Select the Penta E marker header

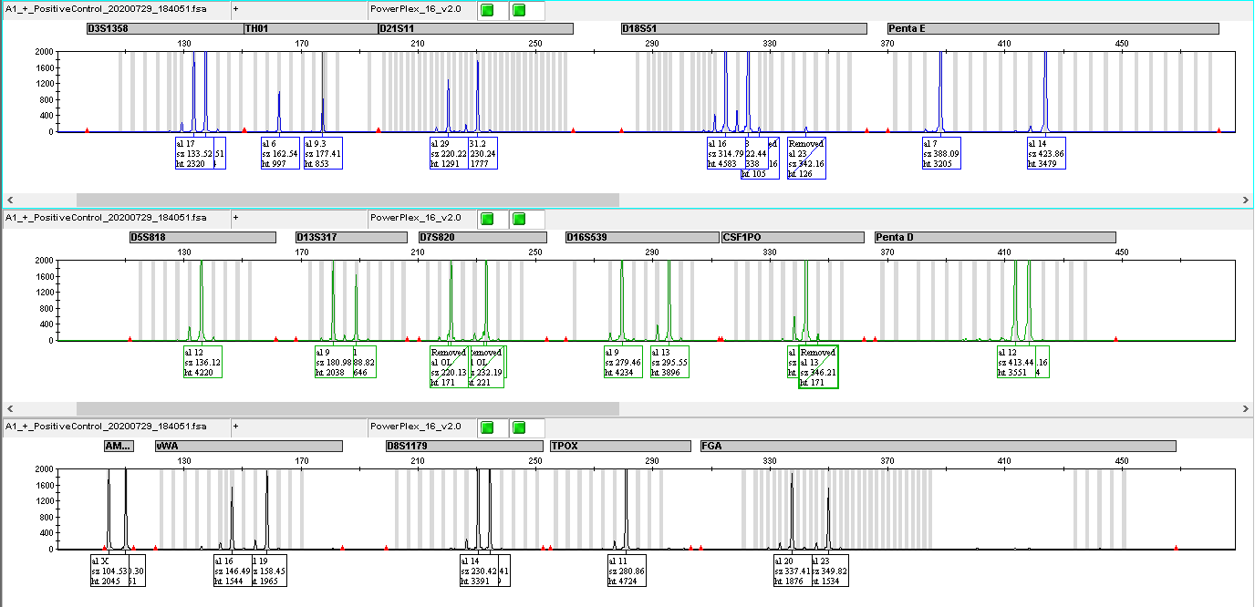pos(1053,29)
